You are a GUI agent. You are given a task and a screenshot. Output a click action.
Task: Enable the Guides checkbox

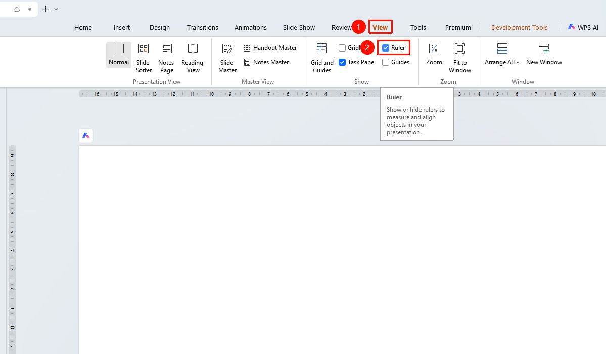tap(385, 62)
